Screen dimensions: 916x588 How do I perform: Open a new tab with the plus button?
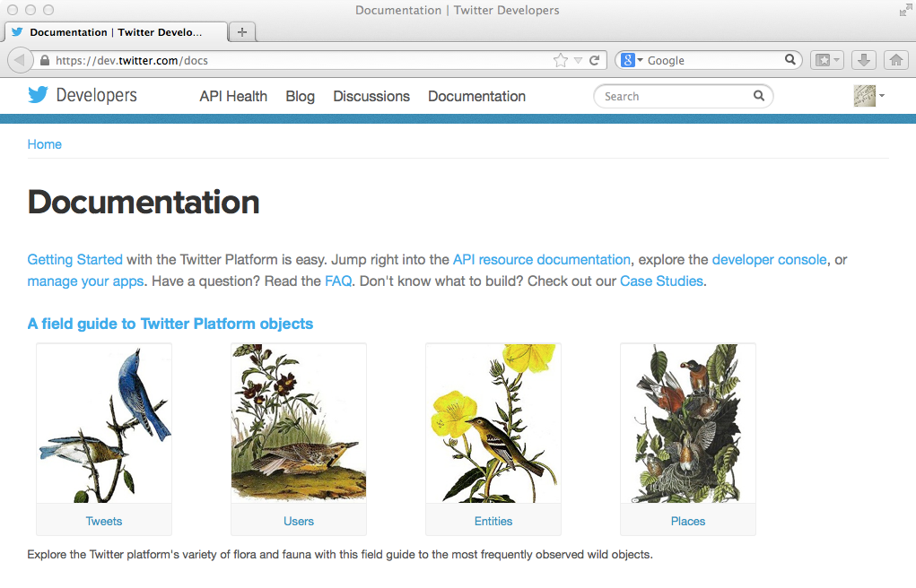(242, 32)
